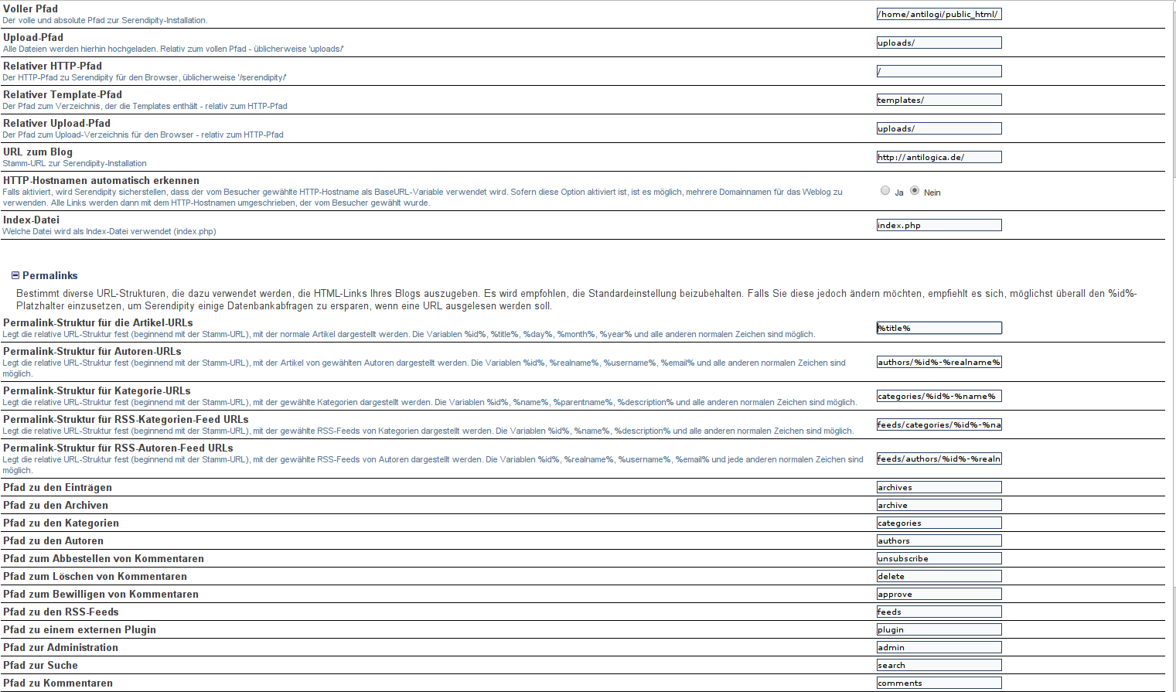Edit the Relativer Template-Pfad field

tap(939, 100)
